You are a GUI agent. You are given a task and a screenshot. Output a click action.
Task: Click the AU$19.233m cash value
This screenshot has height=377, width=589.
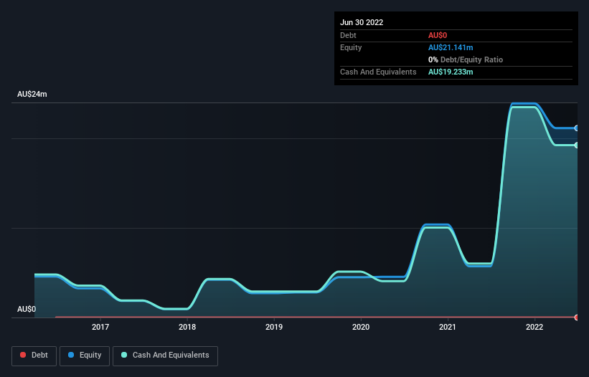coord(451,72)
